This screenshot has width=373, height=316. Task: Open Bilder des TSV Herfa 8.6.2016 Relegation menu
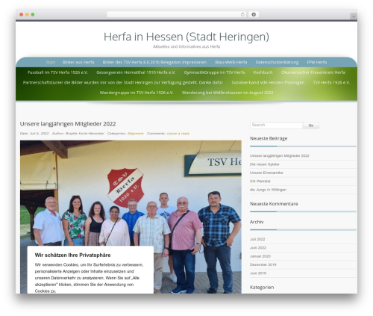pos(154,62)
